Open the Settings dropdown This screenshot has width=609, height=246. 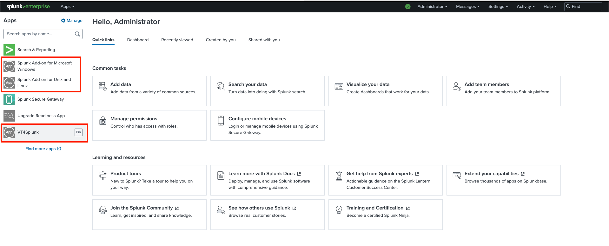point(498,7)
